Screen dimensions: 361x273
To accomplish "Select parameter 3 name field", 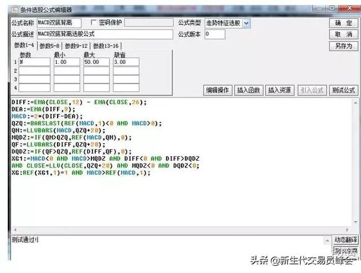I will 34,79.
